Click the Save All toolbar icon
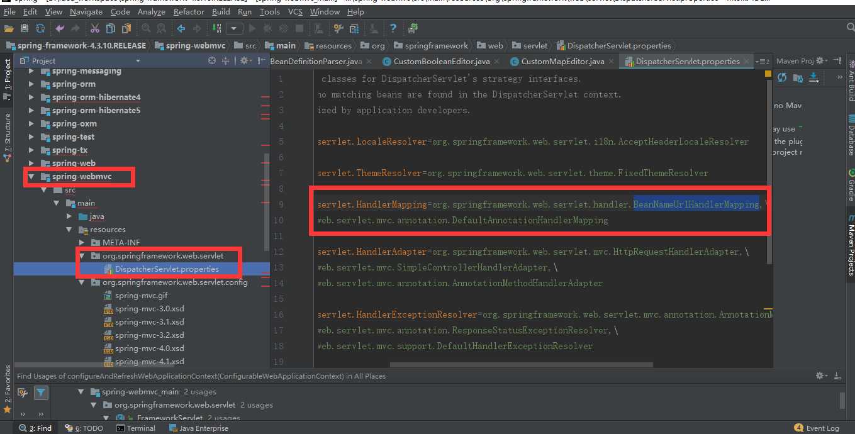855x434 pixels. click(25, 28)
